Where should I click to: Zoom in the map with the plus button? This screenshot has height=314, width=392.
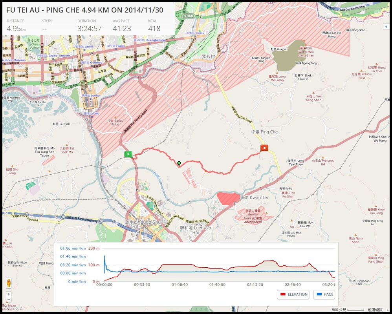tap(9, 294)
